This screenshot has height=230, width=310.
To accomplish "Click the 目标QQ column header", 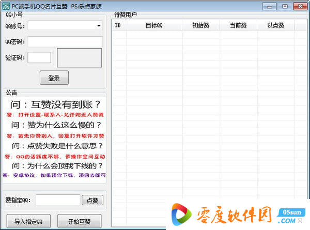I will click(x=153, y=25).
